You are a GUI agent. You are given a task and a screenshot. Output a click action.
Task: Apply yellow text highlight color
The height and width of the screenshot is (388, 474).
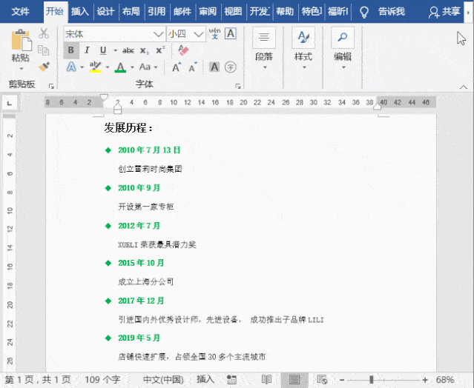click(x=96, y=67)
